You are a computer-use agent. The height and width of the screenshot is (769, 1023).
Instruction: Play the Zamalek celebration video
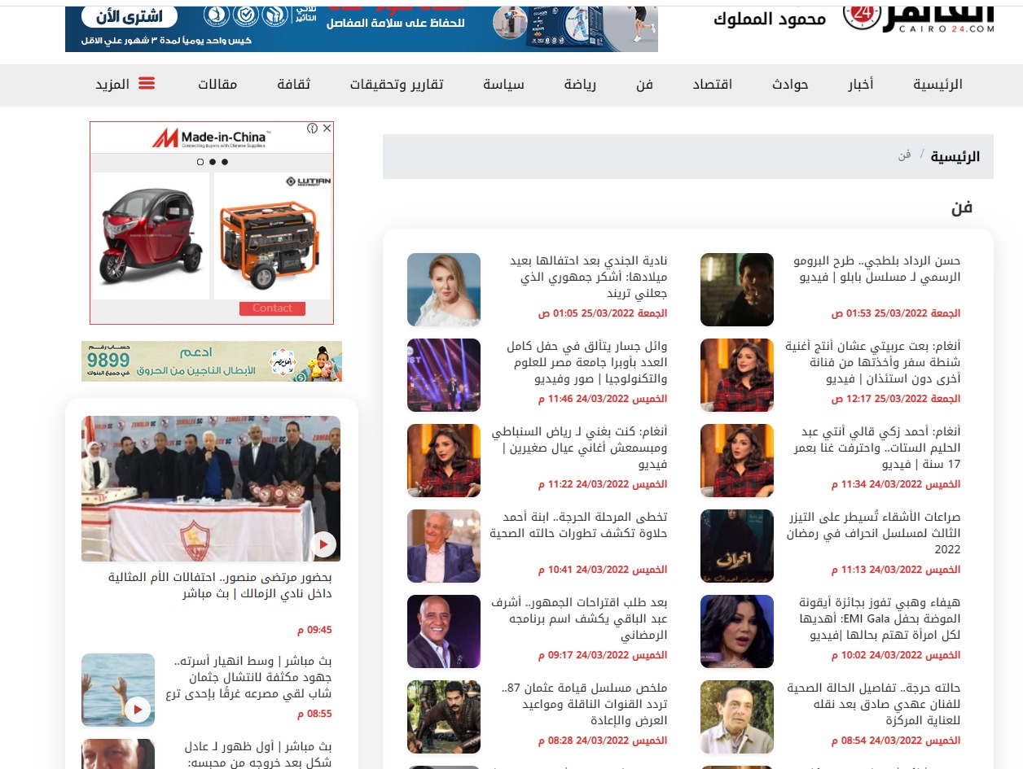tap(323, 544)
